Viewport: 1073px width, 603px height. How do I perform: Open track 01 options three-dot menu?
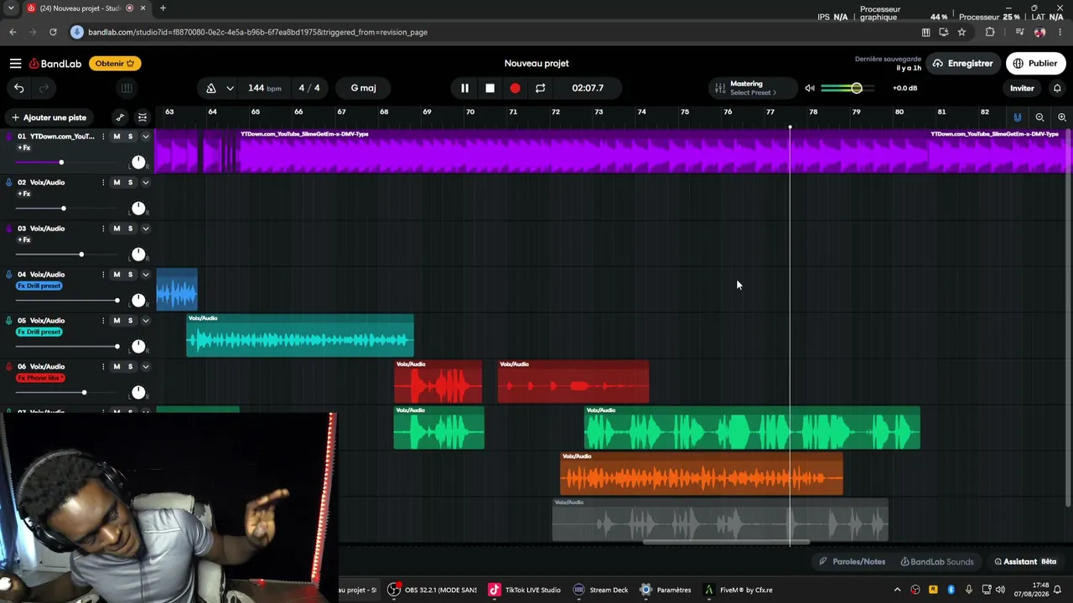(103, 137)
